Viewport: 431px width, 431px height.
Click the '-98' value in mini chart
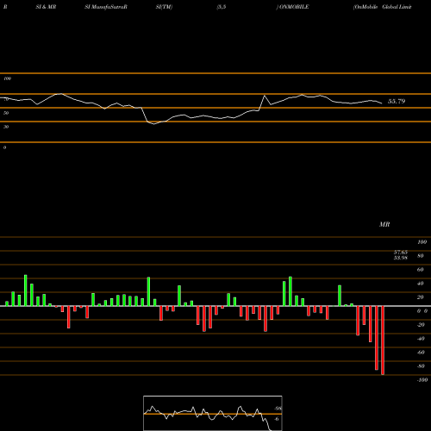coord(278,409)
